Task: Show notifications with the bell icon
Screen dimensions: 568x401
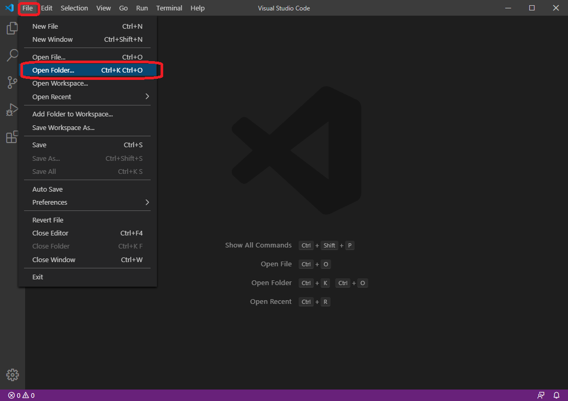Action: coord(557,396)
